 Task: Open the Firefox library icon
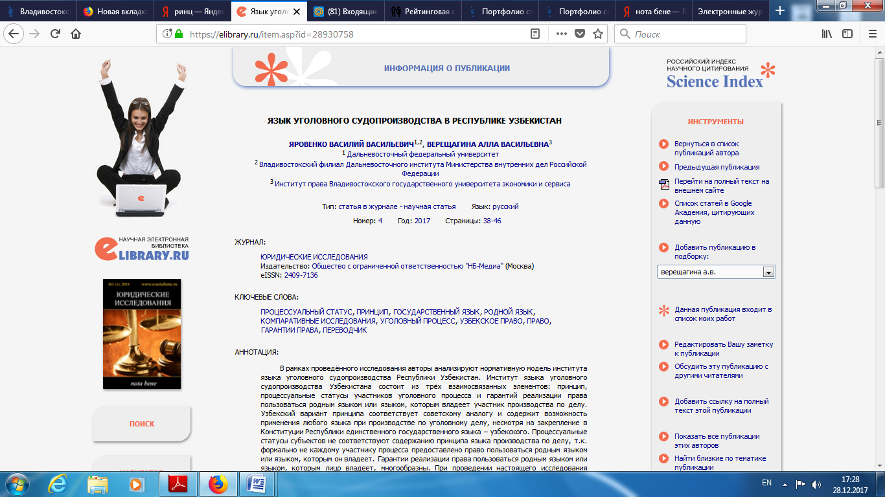[827, 34]
